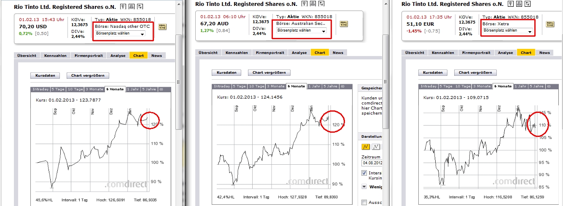Screen dimensions: 563x206
Task: Click Chart vergrößern in the Nasdaq window
Action: point(88,76)
